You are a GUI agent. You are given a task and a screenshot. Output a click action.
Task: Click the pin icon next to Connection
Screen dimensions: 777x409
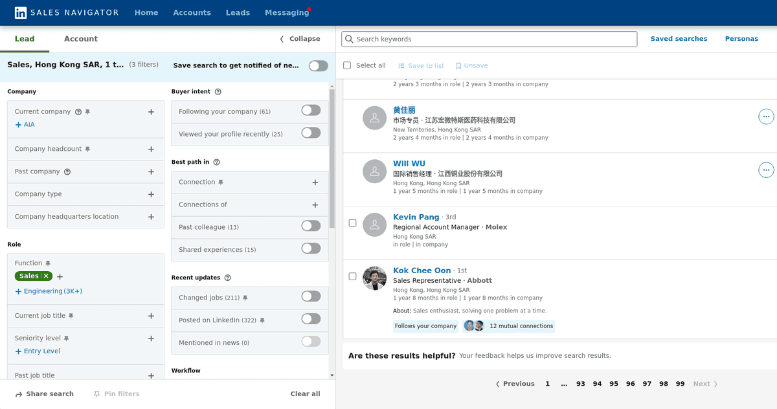point(221,182)
